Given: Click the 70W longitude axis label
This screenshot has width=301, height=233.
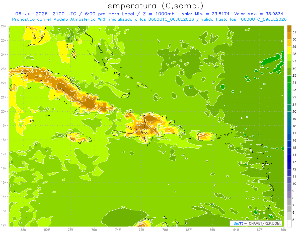Looking at the screenshot, I should point(165,229).
